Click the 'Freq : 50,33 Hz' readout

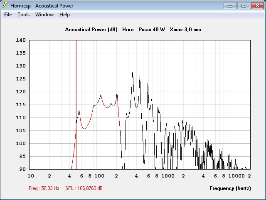[x=44, y=188]
